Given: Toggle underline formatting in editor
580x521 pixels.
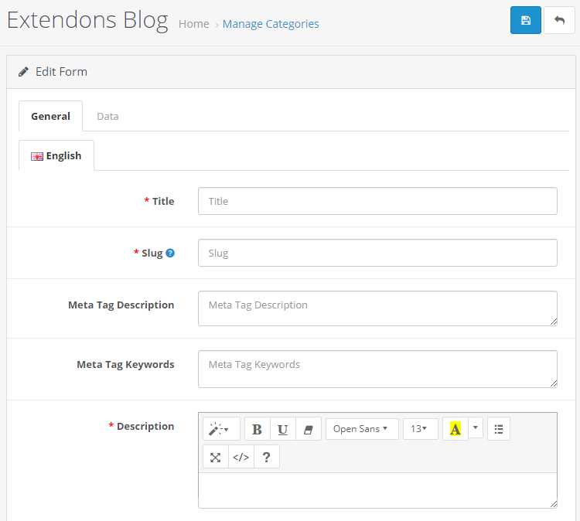Looking at the screenshot, I should (x=283, y=429).
